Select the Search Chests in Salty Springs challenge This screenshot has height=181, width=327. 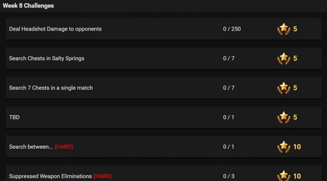pyautogui.click(x=163, y=58)
